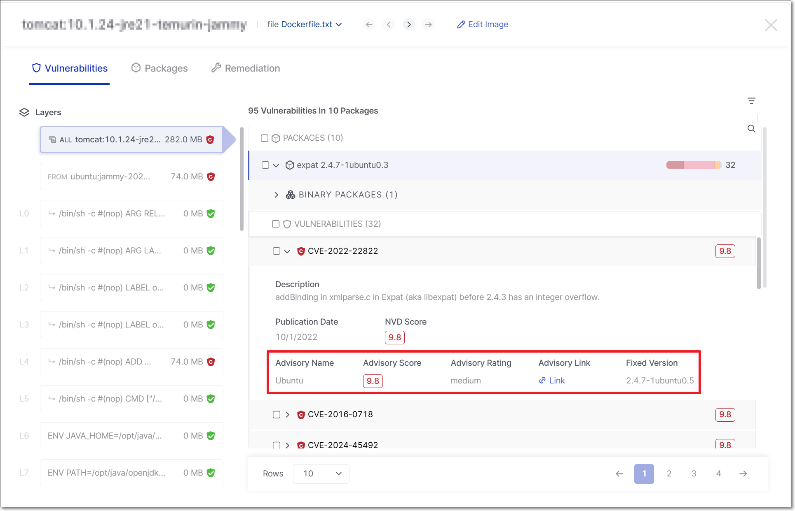Go to next item with right chevron
This screenshot has height=511, width=795.
coord(408,25)
